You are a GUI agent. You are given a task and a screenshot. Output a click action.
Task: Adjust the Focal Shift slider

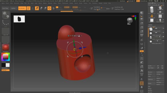tap(102, 7)
